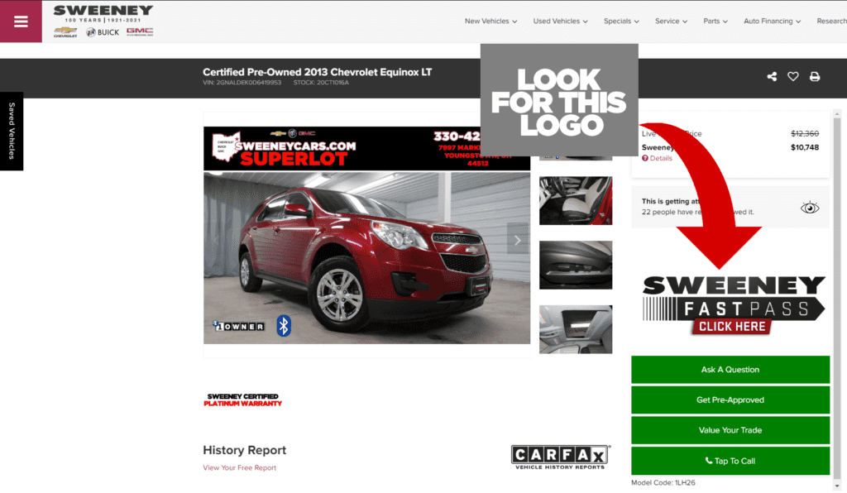The image size is (847, 493).
Task: Click the Sweeney 100 Years logo
Action: click(103, 14)
